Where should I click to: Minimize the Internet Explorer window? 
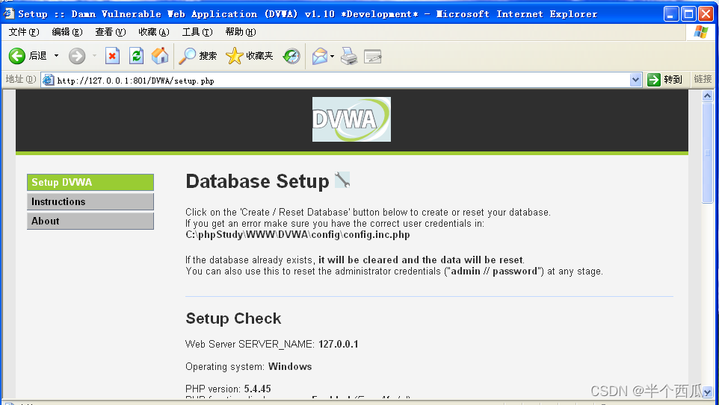671,14
